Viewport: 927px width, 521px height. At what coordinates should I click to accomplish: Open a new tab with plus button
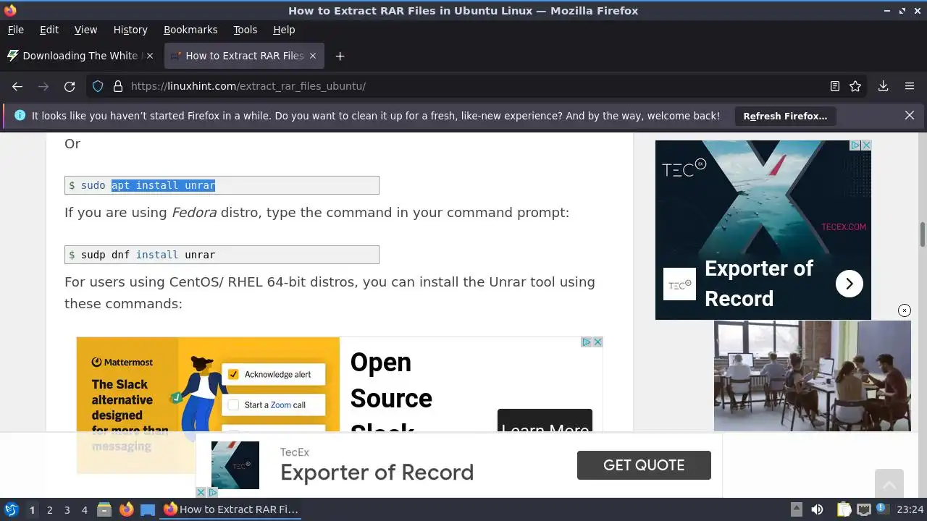[340, 56]
